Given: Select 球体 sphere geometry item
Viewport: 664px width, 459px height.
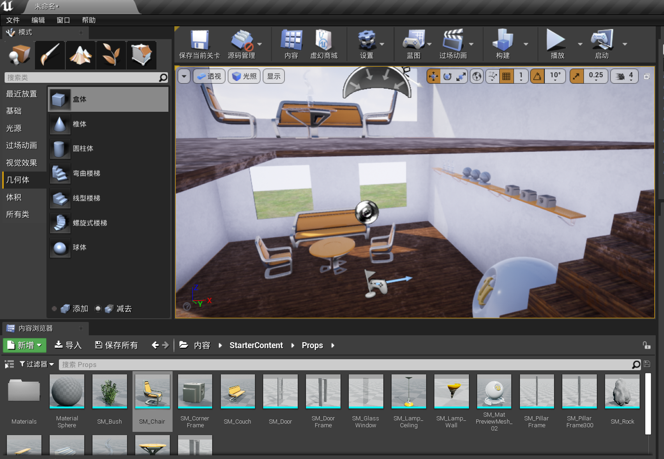Looking at the screenshot, I should 109,248.
